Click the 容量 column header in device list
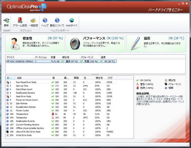This screenshot has width=191, height=148. click(55, 57)
